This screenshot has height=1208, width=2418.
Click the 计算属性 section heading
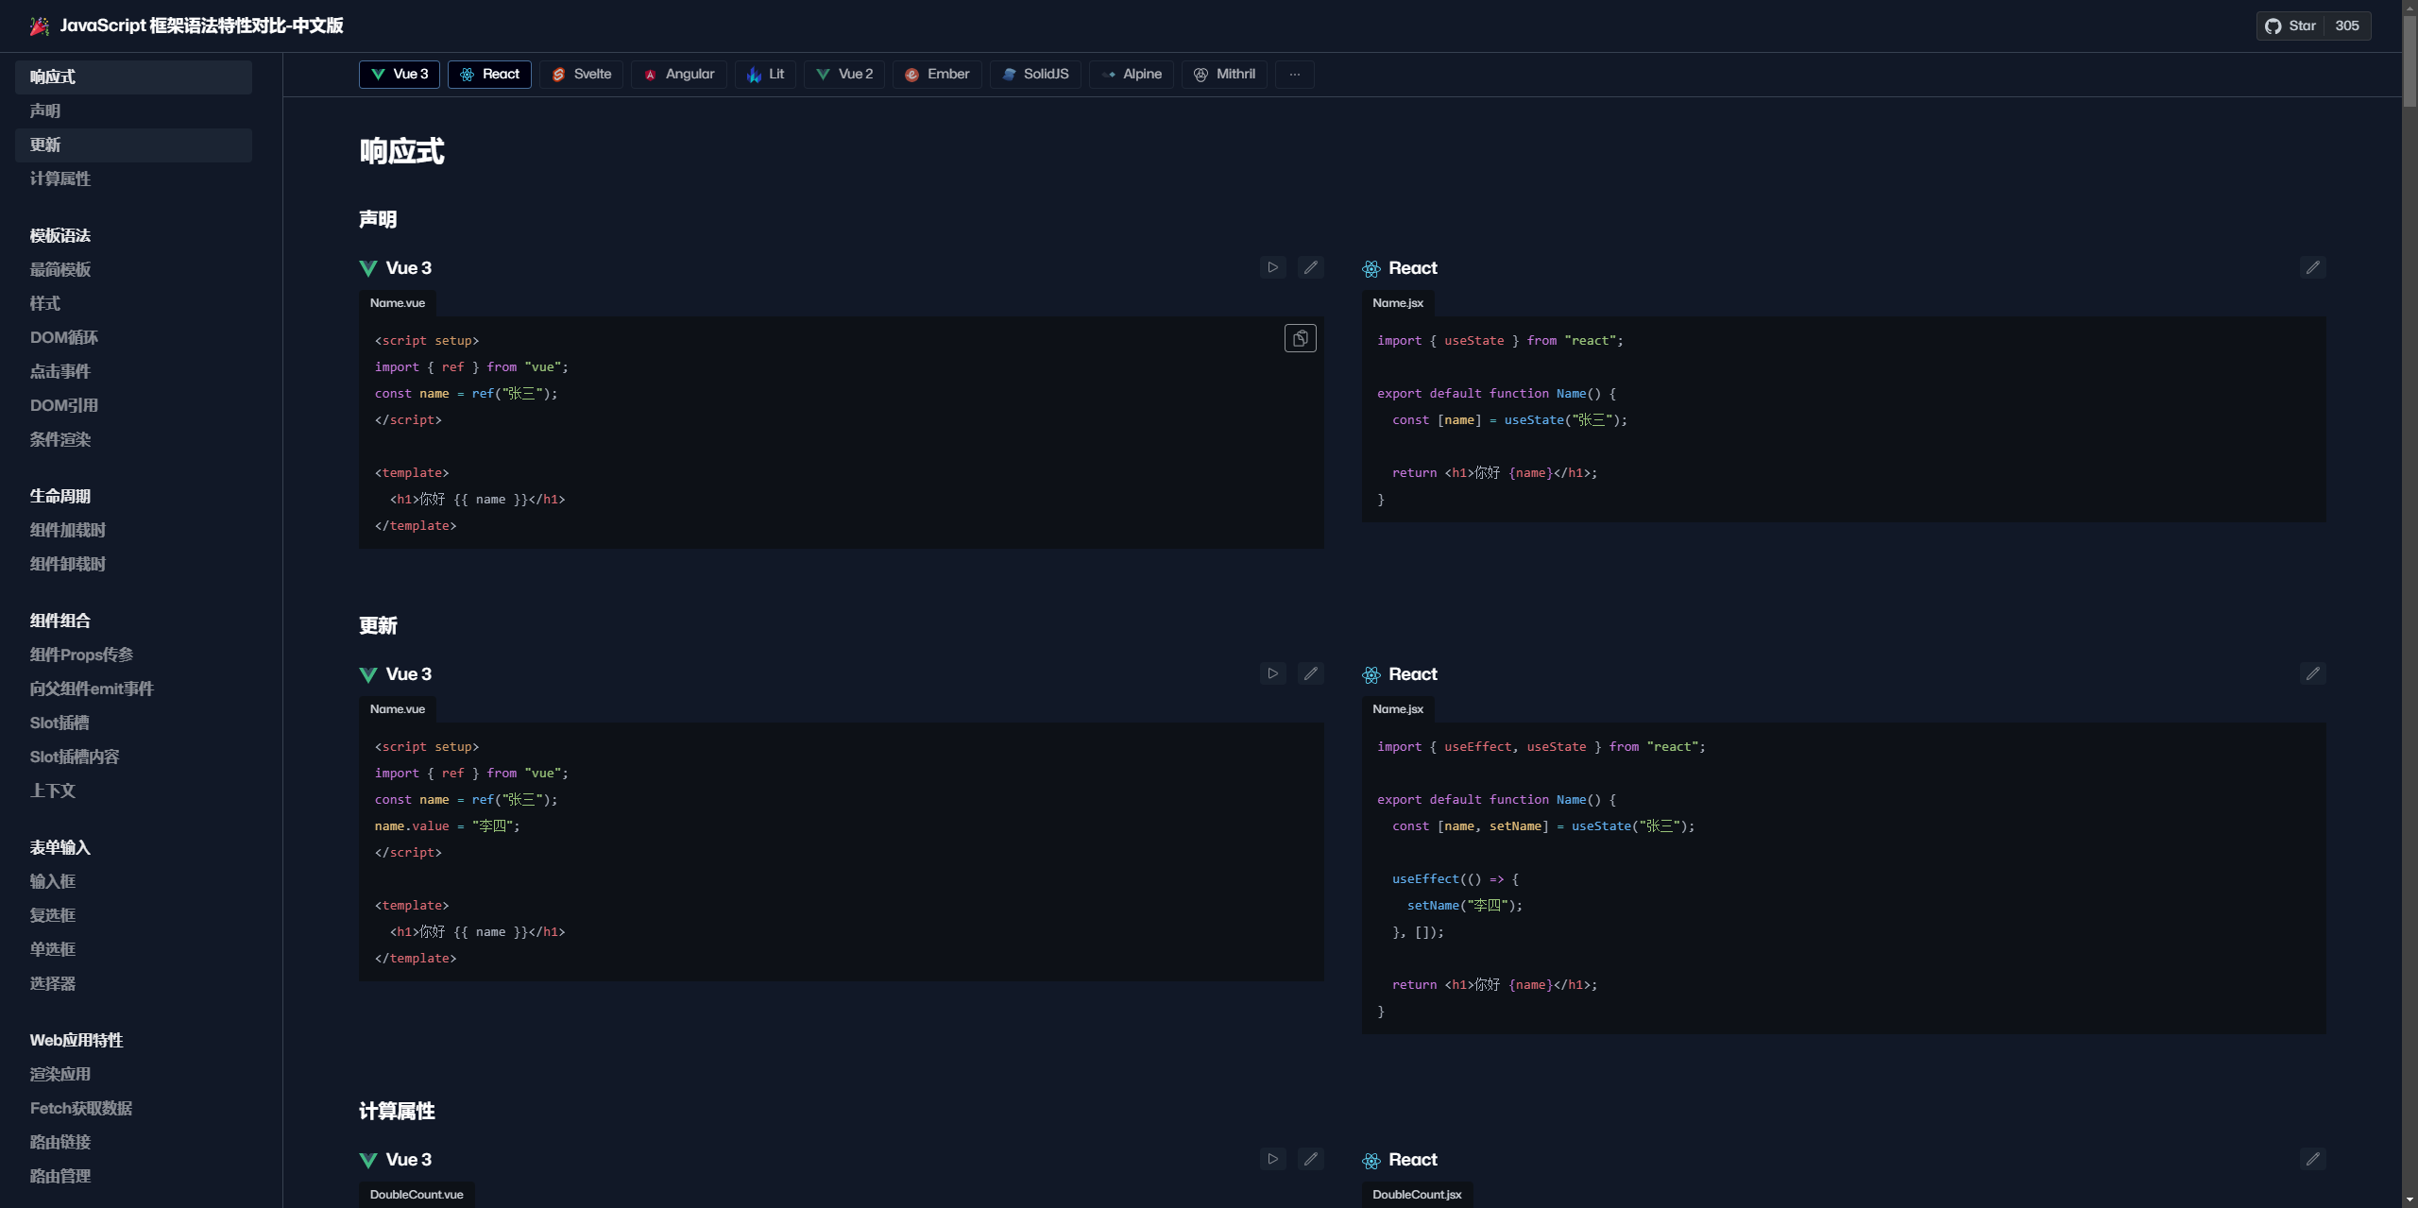coord(397,1111)
